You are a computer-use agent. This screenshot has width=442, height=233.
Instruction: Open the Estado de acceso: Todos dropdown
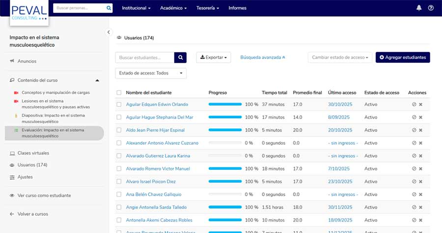(150, 73)
